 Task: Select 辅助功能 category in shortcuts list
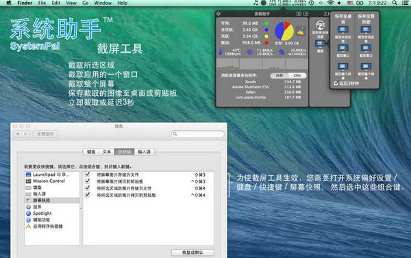click(x=52, y=220)
